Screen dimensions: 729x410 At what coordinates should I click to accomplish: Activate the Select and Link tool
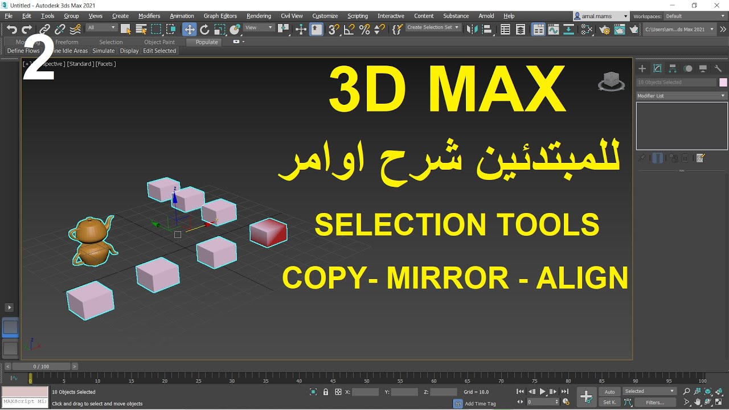point(45,30)
